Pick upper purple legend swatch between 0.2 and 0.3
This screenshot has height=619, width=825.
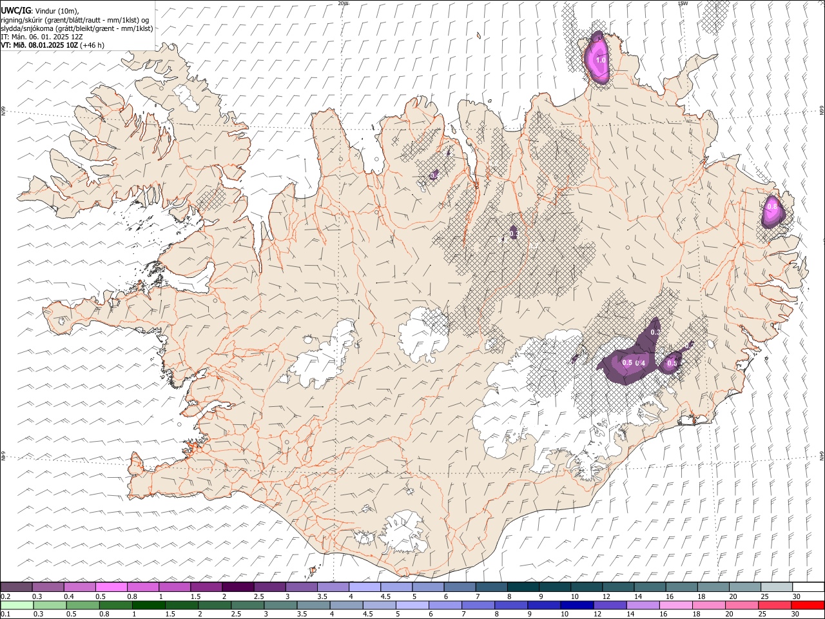click(x=16, y=587)
